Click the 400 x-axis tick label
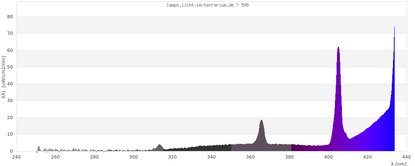Screen dimensions: 415x166 pyautogui.click(x=329, y=157)
